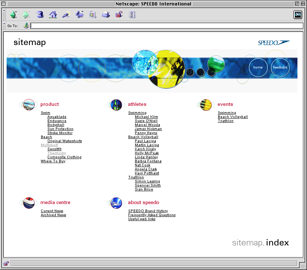The width and height of the screenshot is (307, 270).
Task: Click the round feedback button in banner
Action: pyautogui.click(x=280, y=67)
